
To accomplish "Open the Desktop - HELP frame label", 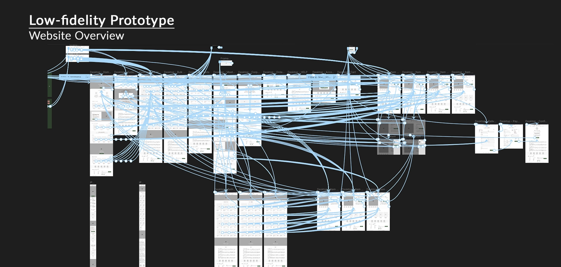I will [298, 72].
